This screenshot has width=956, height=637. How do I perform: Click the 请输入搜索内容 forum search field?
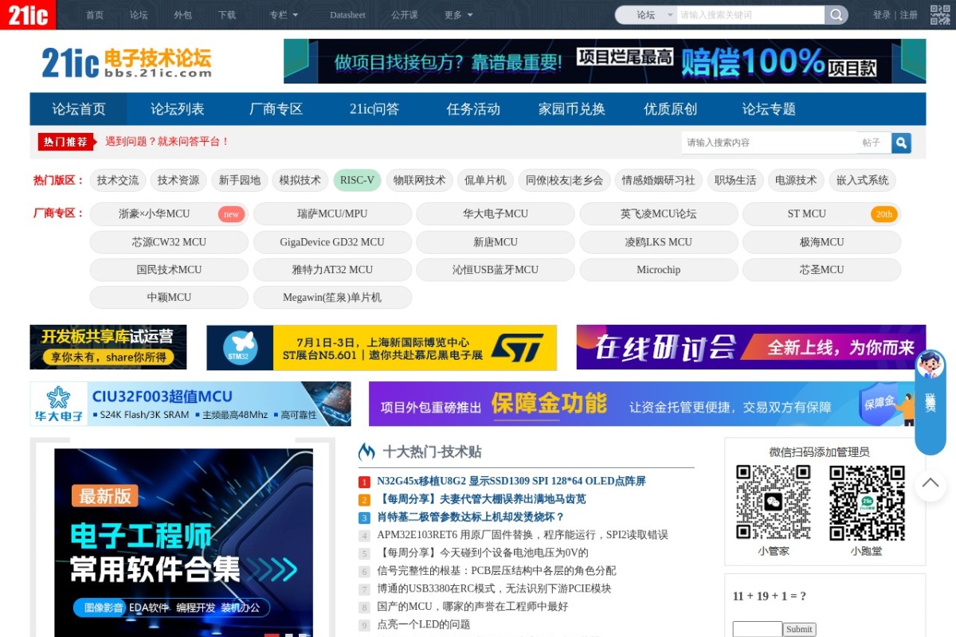click(x=770, y=143)
